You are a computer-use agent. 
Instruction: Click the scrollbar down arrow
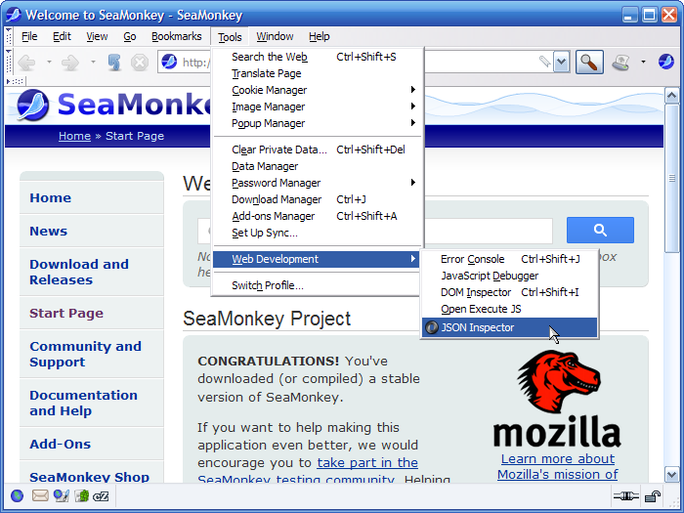(x=672, y=474)
